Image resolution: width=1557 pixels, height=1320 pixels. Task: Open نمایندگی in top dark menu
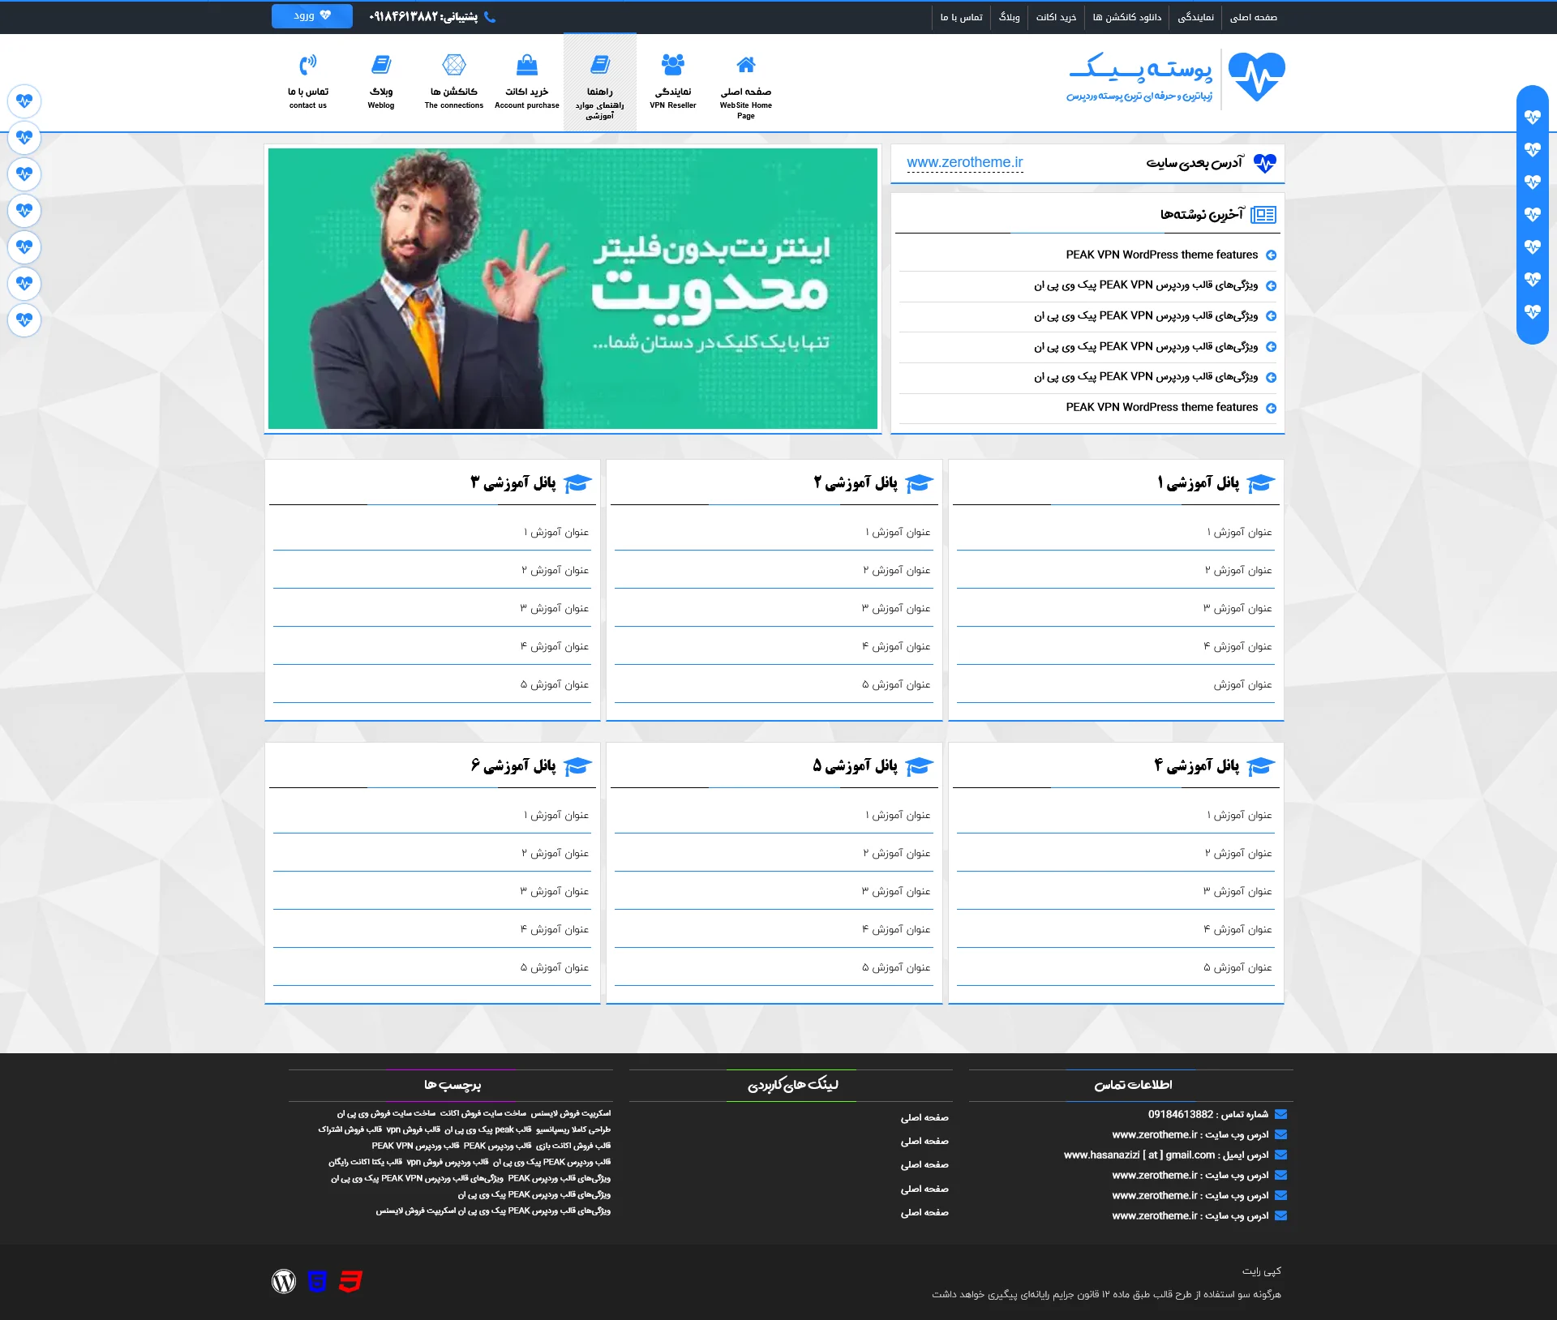coord(1195,17)
